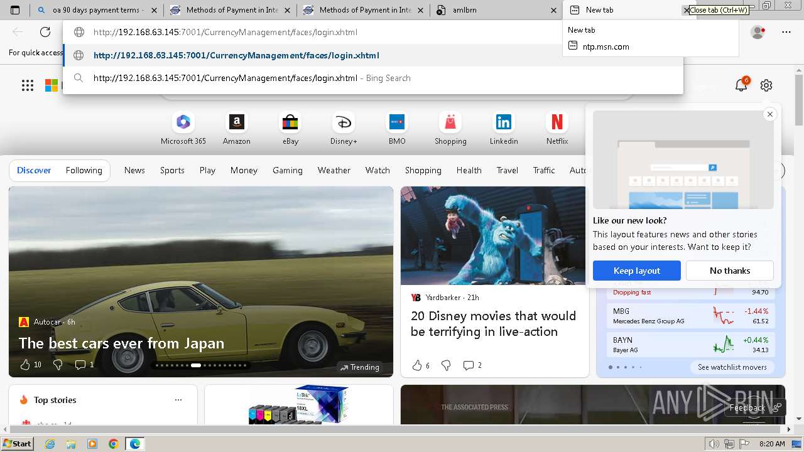Open eBay quick link

tap(290, 129)
